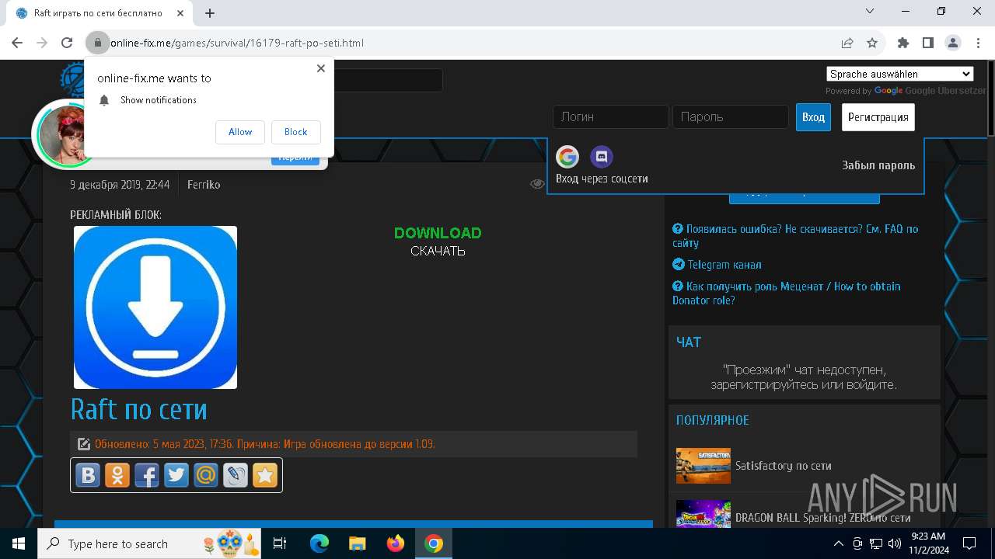Click the address bar URL

(237, 43)
